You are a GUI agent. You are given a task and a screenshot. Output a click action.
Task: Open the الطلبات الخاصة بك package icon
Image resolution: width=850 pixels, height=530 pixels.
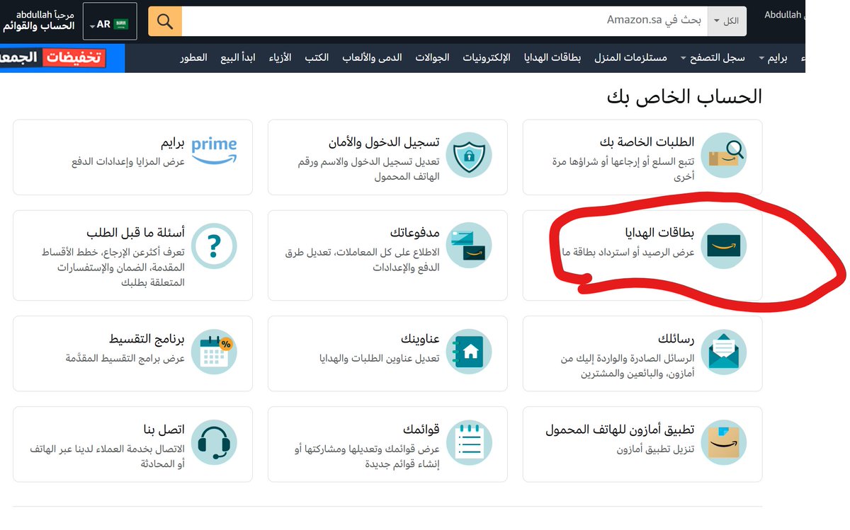[x=723, y=154]
